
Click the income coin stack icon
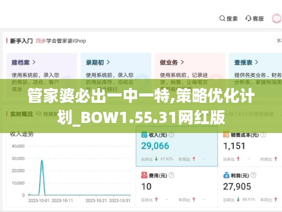tap(144, 135)
